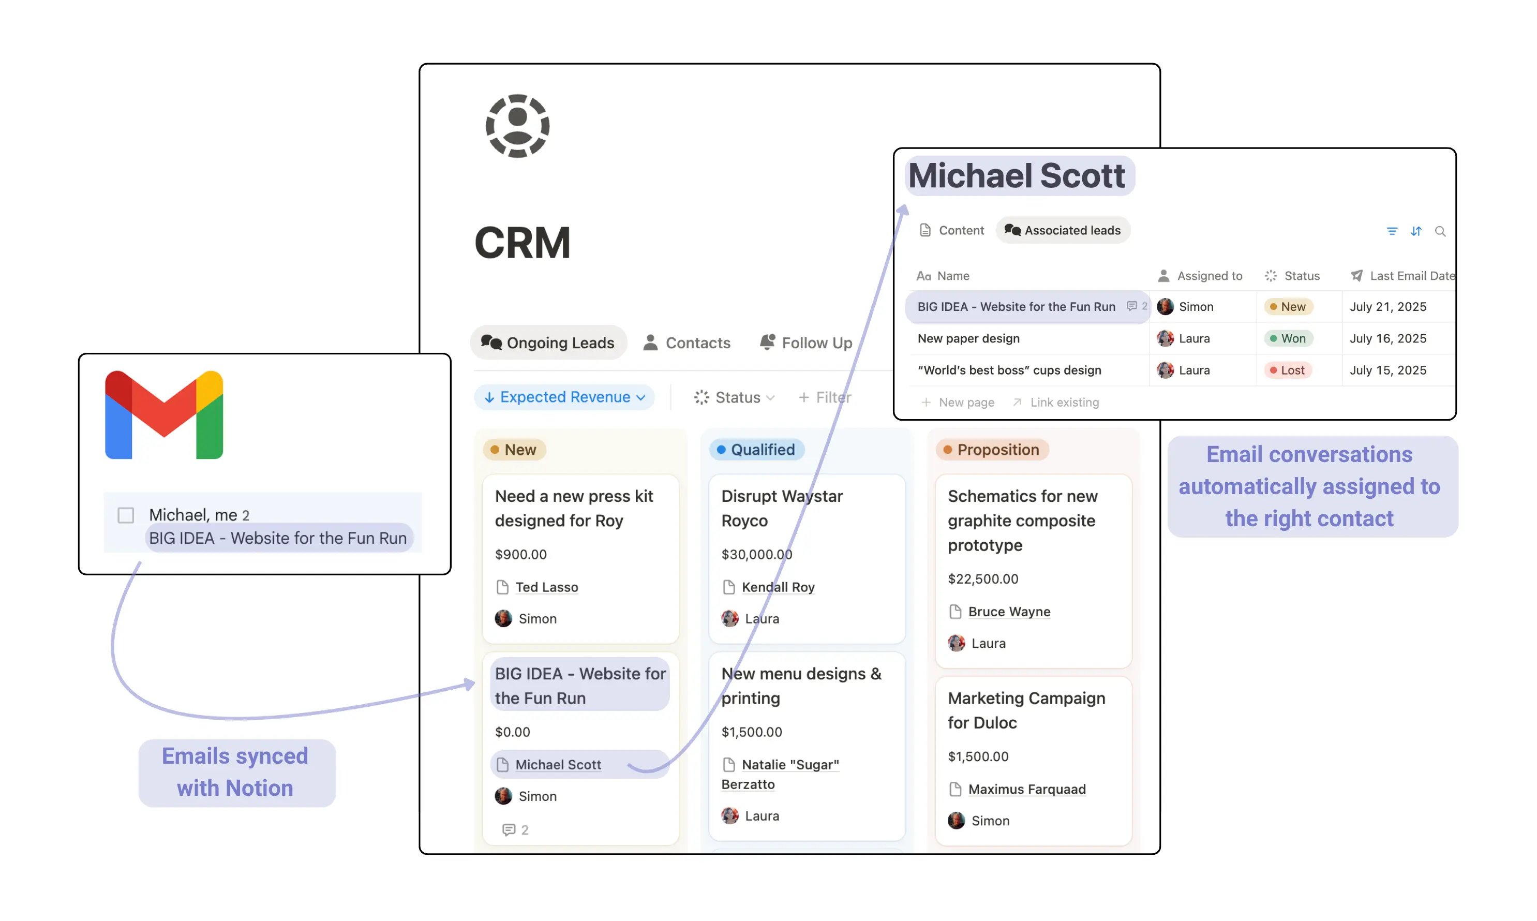1537x921 pixels.
Task: Click comment bubble in BIG IDEA table row
Action: (1131, 306)
